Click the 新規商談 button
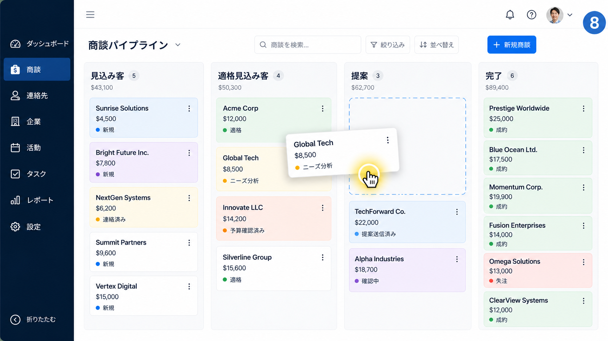Screen dimensions: 608x341 512,45
